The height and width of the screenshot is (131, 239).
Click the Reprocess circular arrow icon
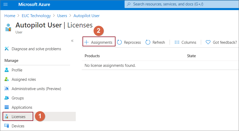[x=119, y=42]
